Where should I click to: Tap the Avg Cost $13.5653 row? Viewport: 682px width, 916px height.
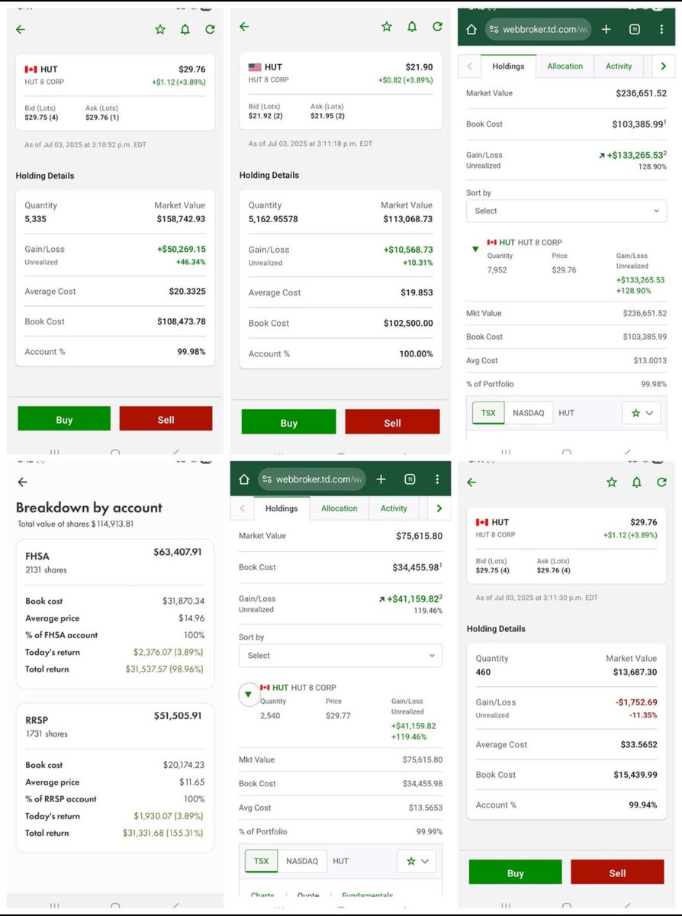click(340, 808)
